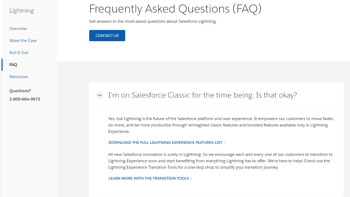Open the Overview page
The height and width of the screenshot is (197, 350).
click(x=18, y=28)
